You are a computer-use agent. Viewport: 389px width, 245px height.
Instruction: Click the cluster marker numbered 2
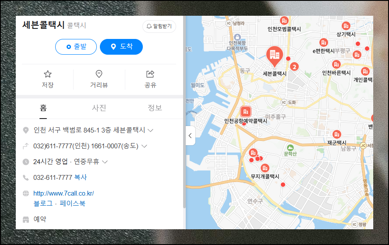(x=294, y=66)
